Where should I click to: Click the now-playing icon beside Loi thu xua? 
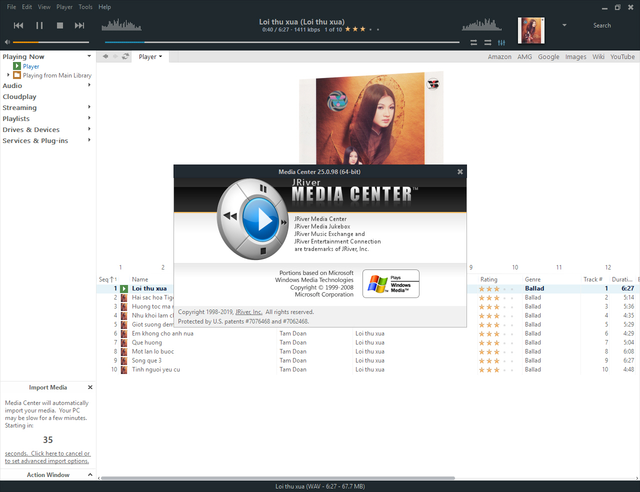pos(124,288)
